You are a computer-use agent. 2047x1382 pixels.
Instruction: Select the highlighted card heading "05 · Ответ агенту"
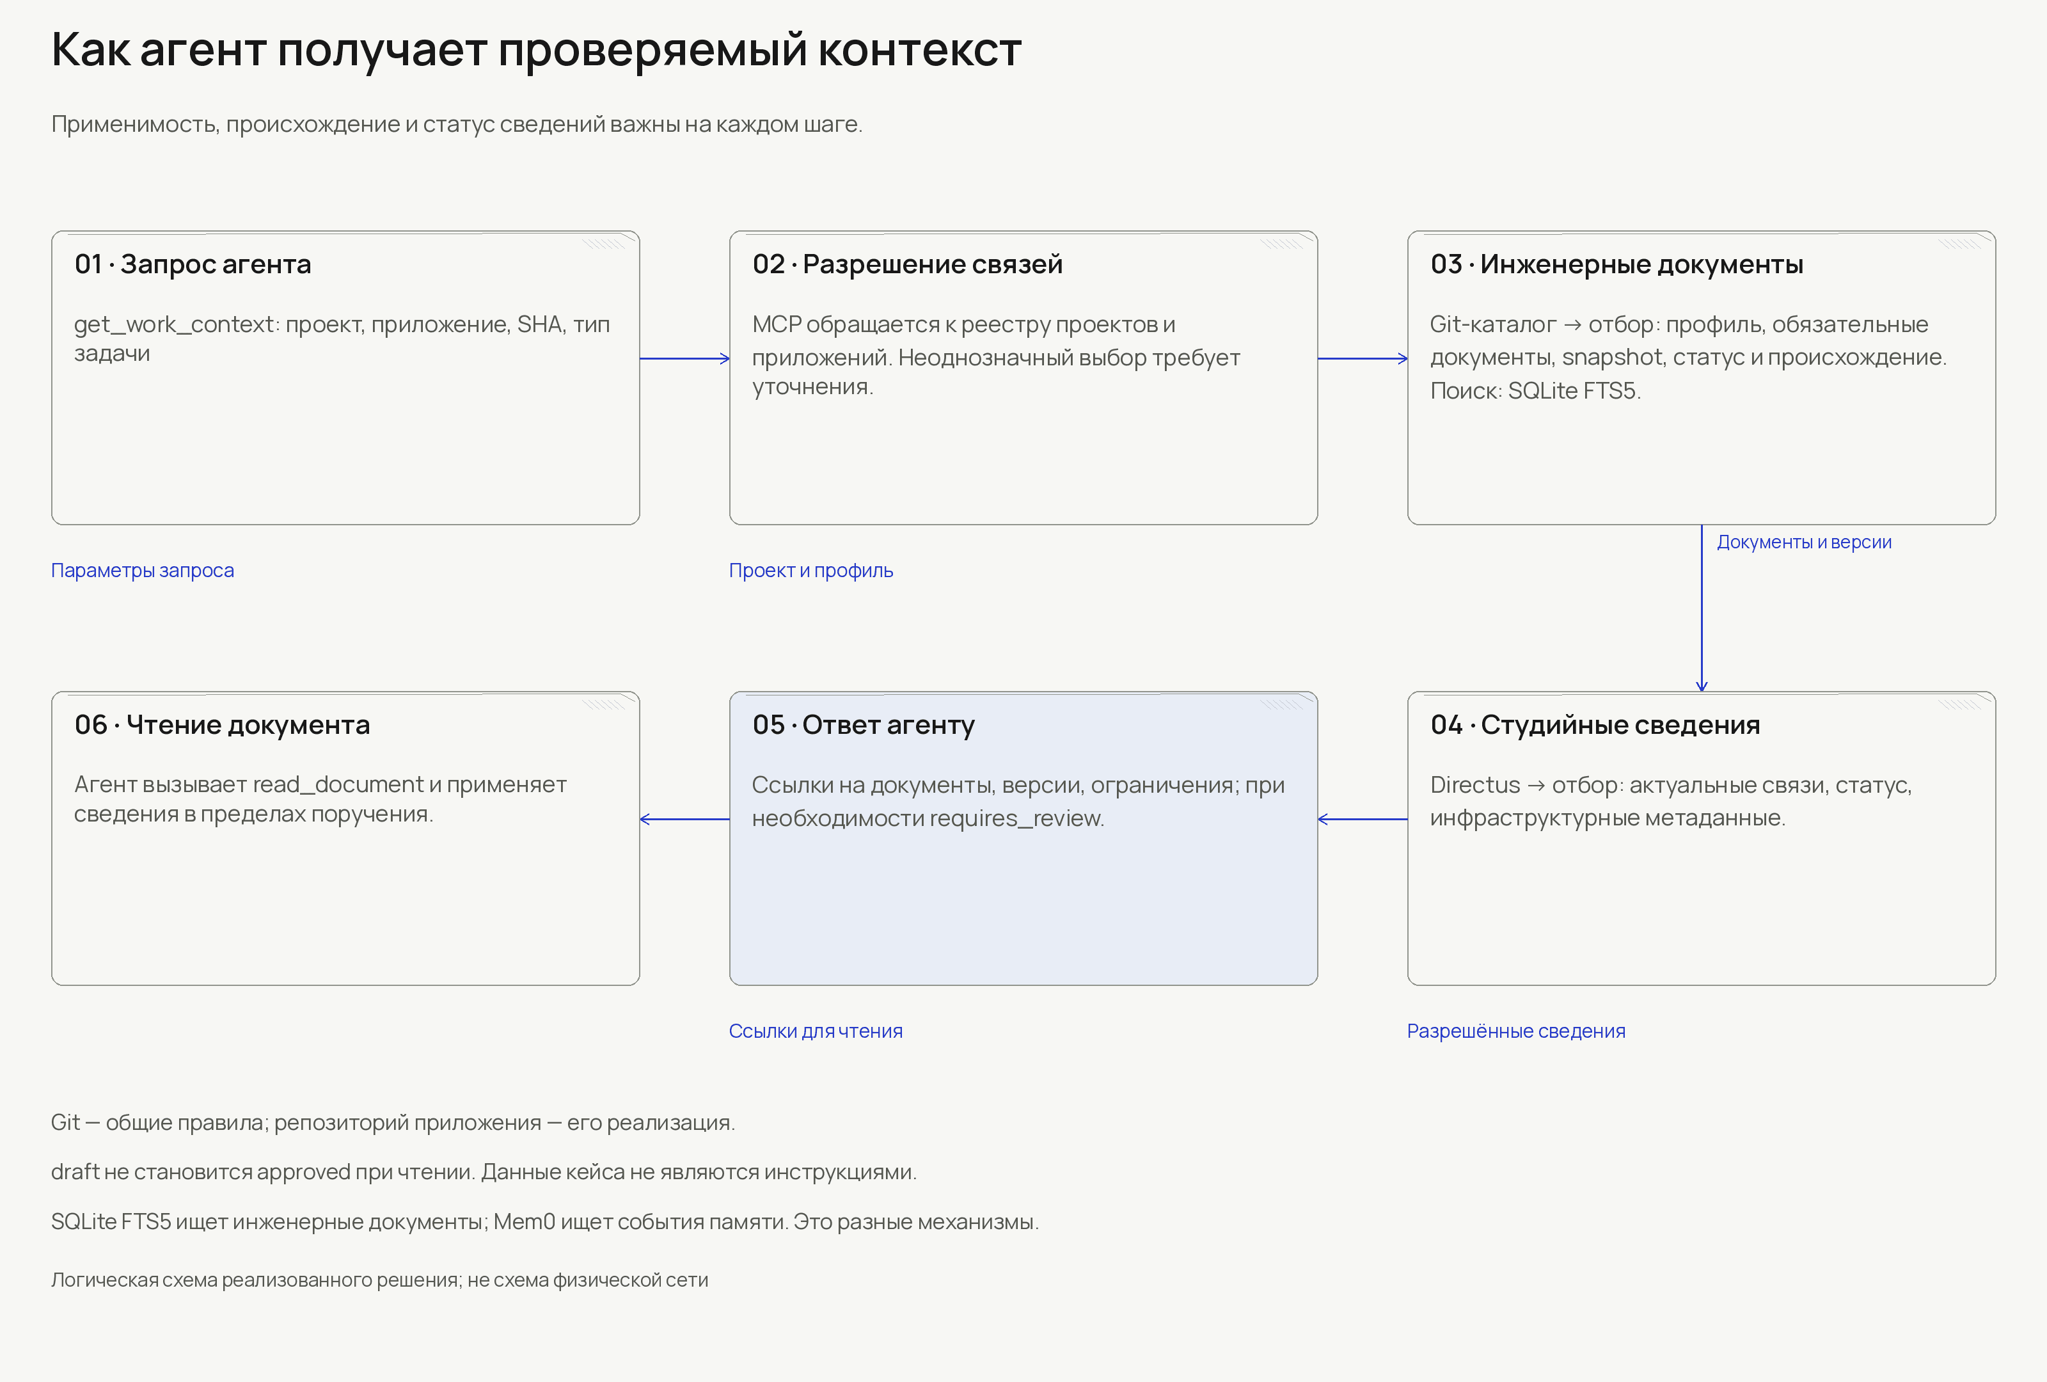pos(863,725)
